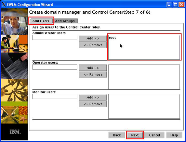Click <- Remove for Administrator users

(93, 45)
